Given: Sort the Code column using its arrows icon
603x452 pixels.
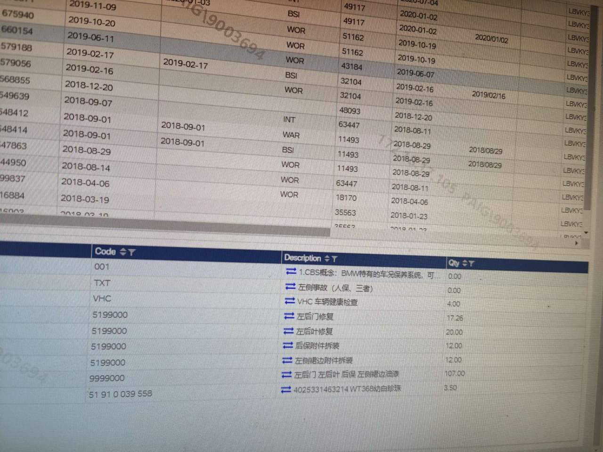Looking at the screenshot, I should (123, 251).
